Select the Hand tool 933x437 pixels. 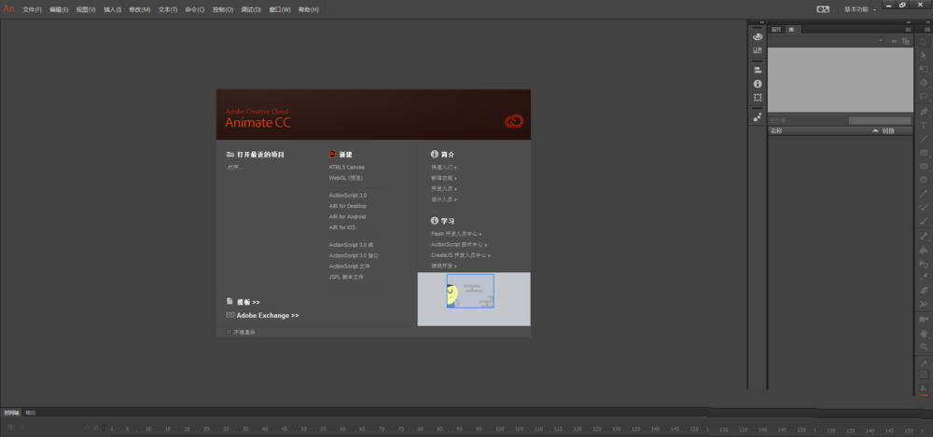pos(924,334)
